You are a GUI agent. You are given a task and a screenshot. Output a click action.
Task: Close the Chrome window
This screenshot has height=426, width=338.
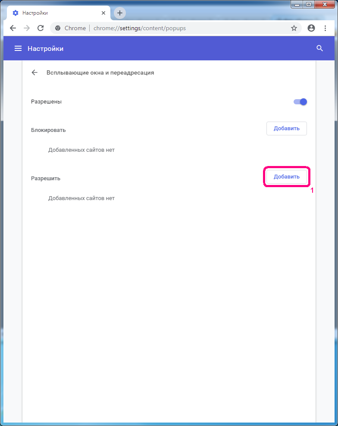click(325, 4)
